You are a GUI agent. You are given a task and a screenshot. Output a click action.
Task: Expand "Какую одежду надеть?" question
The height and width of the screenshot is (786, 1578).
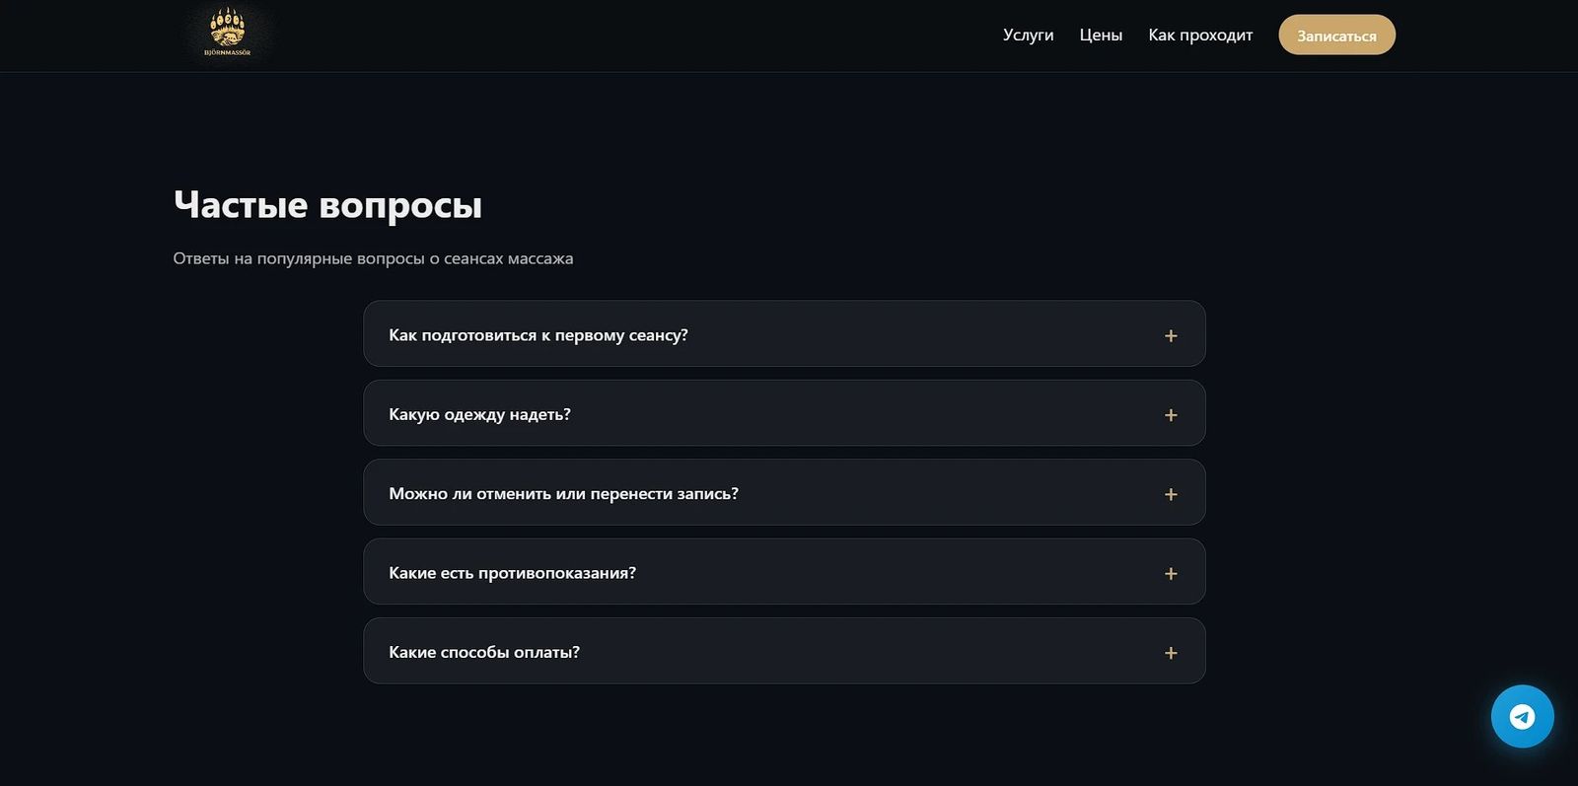pos(784,413)
